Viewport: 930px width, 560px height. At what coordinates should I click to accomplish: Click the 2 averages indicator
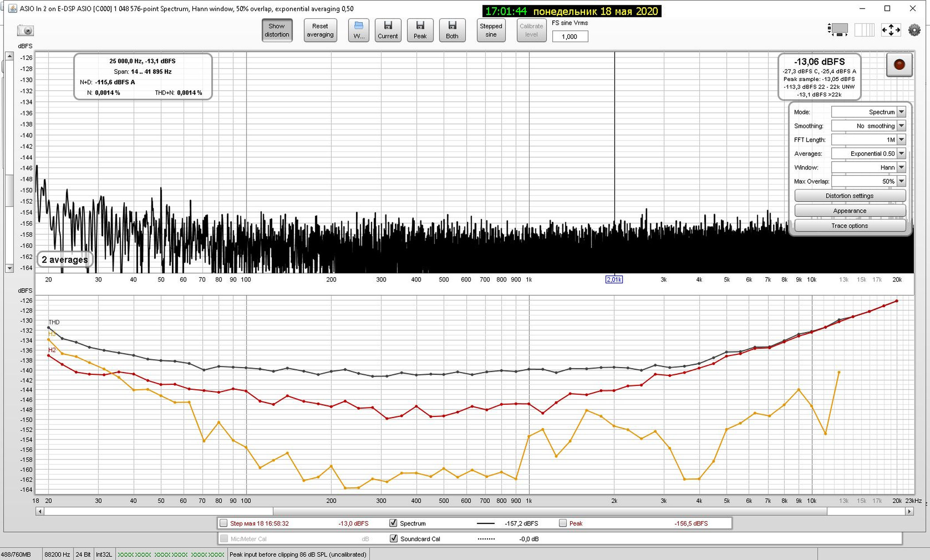[65, 259]
